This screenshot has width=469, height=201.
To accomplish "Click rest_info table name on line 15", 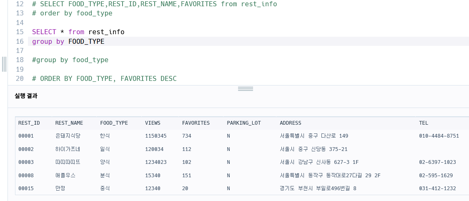I will tap(106, 32).
